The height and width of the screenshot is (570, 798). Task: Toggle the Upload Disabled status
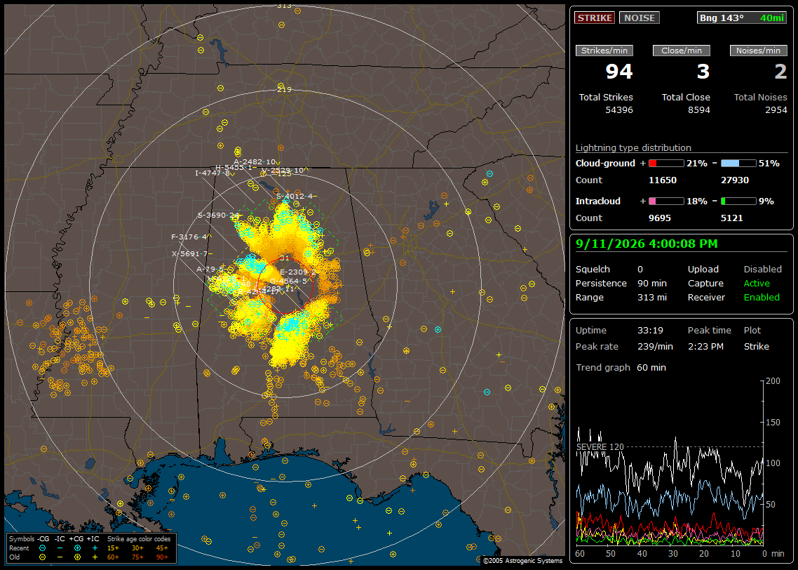(x=762, y=269)
